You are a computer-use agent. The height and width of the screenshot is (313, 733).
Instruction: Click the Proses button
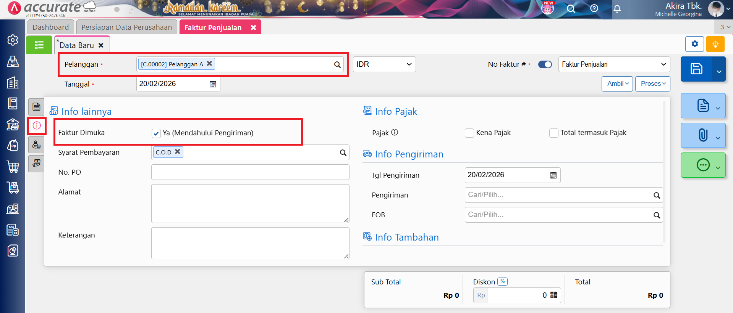tap(652, 84)
